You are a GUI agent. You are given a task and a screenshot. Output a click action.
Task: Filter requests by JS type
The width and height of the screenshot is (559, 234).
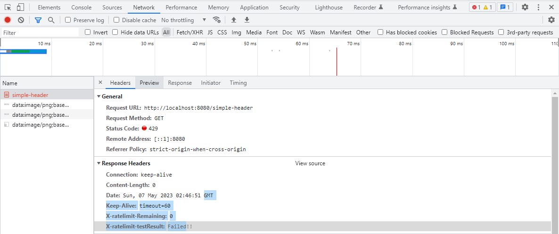coord(210,32)
